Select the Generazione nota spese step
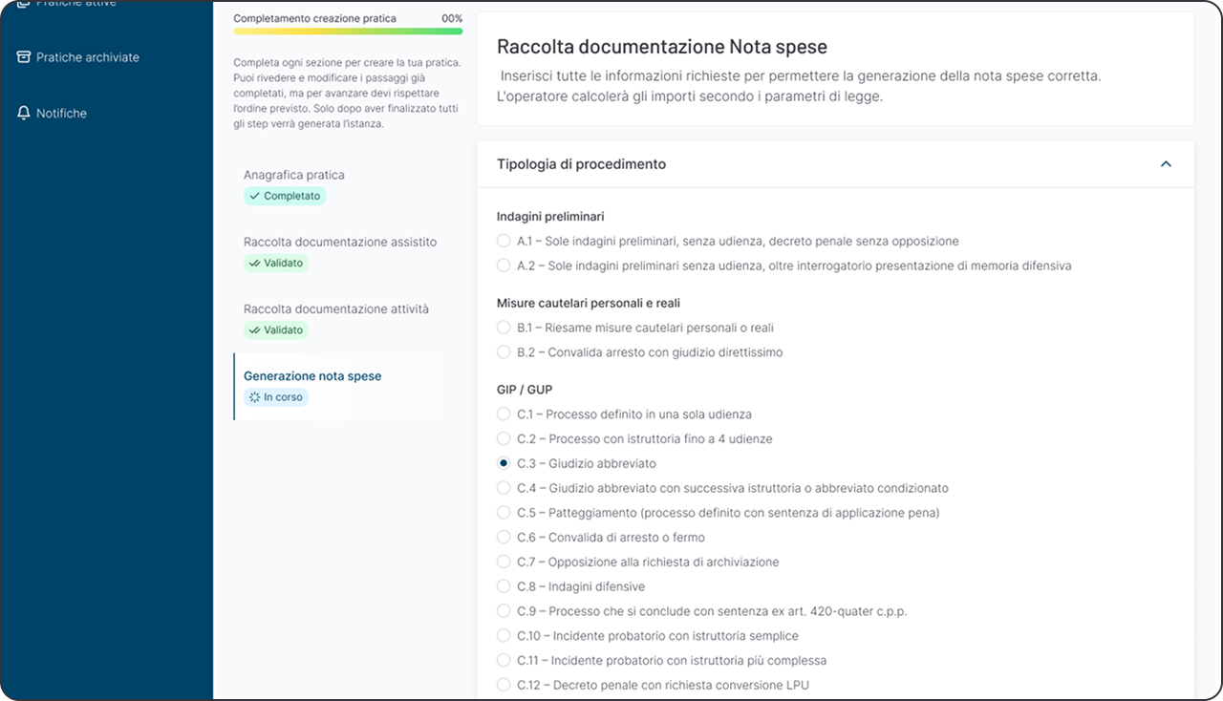 pos(312,375)
